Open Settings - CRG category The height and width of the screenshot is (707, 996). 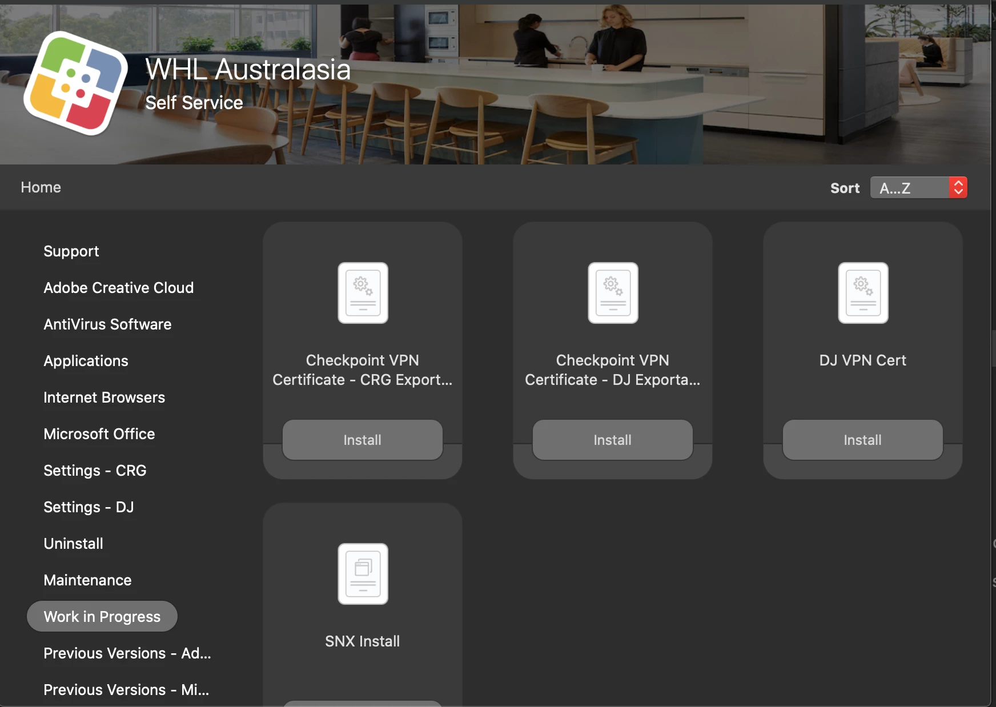point(95,471)
